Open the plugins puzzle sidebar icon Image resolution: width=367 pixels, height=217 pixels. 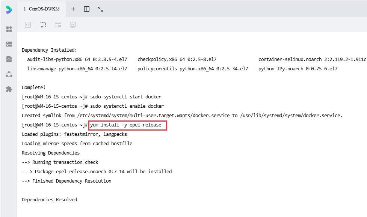[x=9, y=89]
